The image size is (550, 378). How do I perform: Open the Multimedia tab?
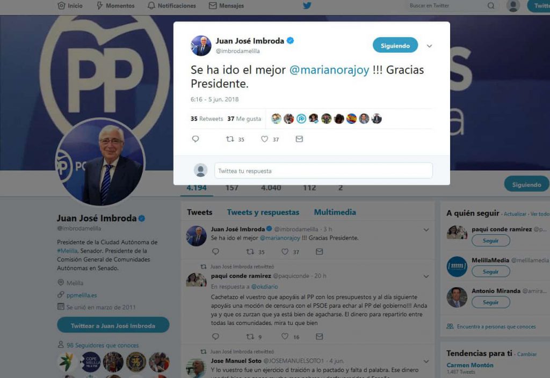tap(335, 212)
